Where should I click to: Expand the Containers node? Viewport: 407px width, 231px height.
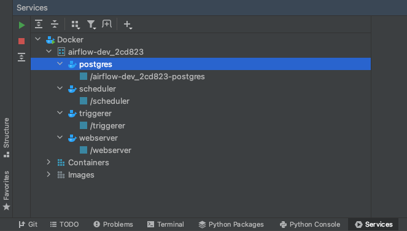click(48, 162)
